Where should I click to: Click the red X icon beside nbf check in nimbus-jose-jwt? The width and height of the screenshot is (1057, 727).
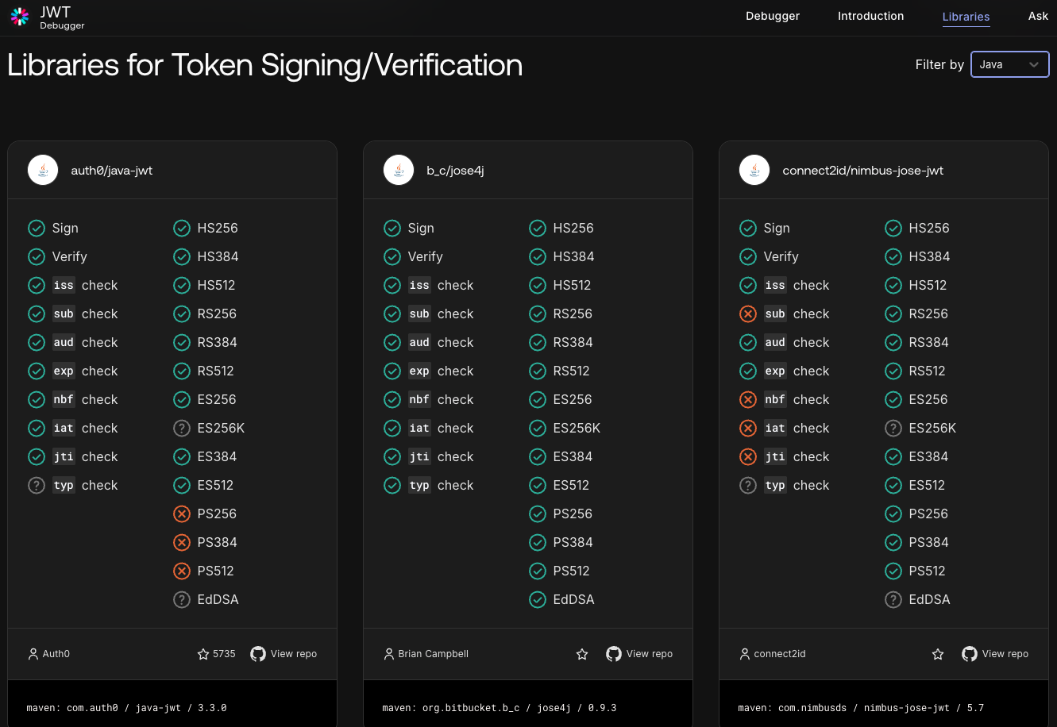748,399
